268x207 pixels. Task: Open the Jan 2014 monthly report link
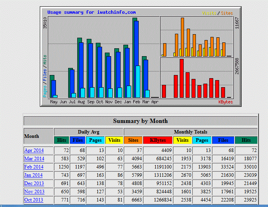[33, 175]
